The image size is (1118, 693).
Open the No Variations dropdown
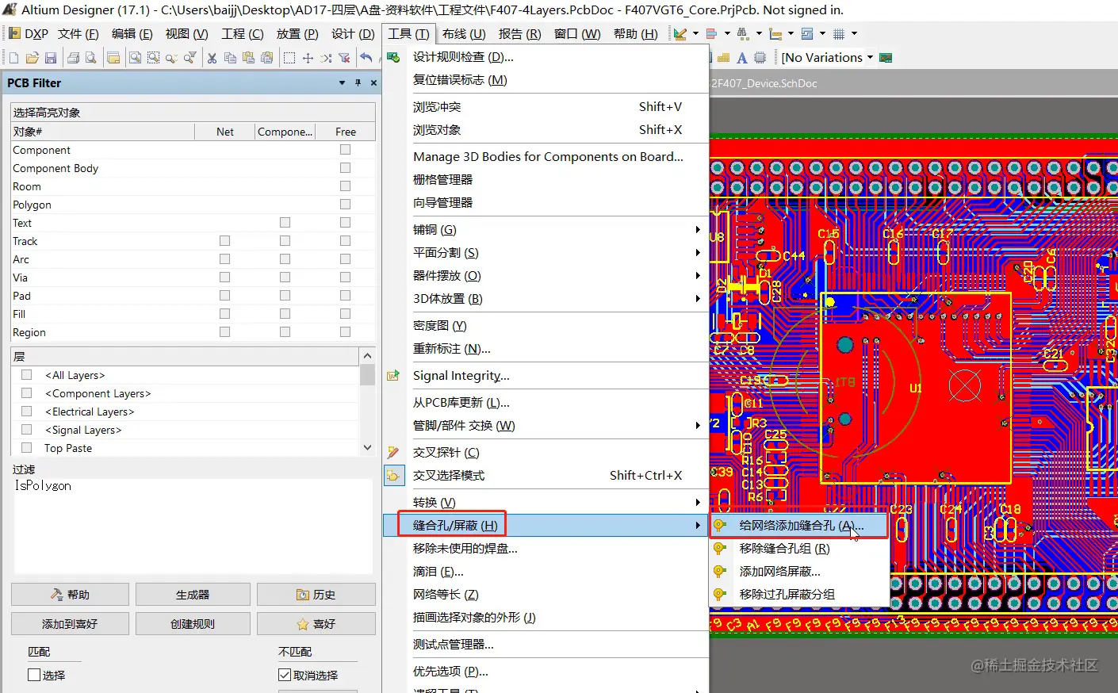coord(870,57)
